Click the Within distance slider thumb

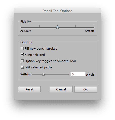43,74
